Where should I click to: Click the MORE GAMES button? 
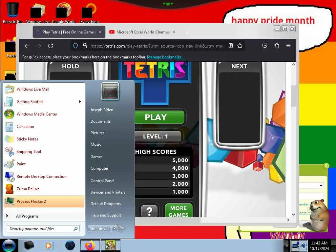point(179,211)
